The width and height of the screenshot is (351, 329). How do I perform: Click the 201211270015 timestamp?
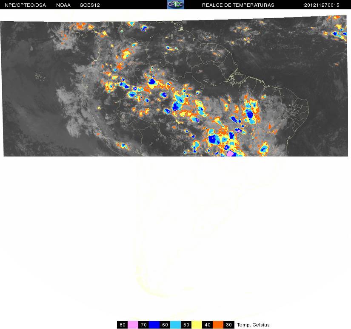click(x=322, y=5)
